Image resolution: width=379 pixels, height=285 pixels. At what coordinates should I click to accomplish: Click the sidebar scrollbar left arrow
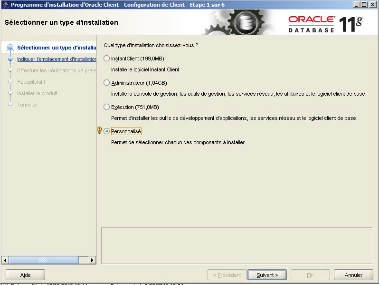pyautogui.click(x=5, y=260)
